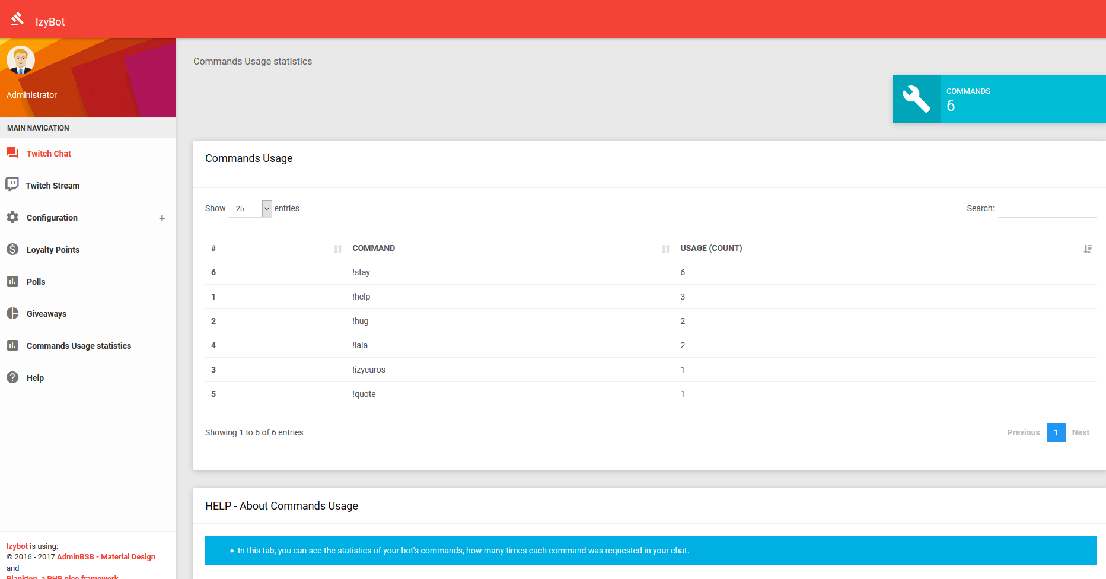Open Loyalty Points menu item

(x=53, y=250)
